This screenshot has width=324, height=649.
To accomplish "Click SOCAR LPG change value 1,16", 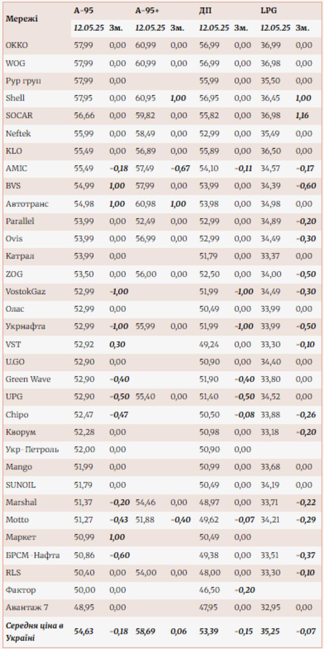I will [x=302, y=115].
